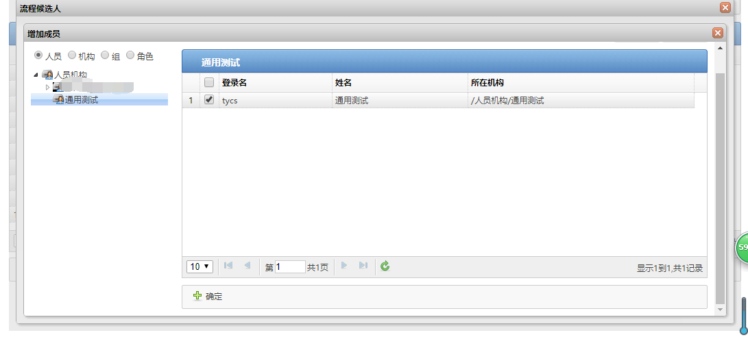Go to first page using pagination icon

point(228,266)
